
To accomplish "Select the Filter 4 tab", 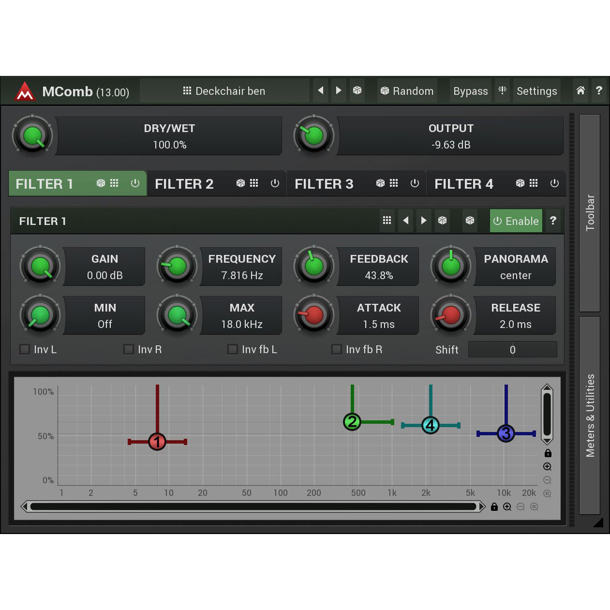I will [463, 184].
